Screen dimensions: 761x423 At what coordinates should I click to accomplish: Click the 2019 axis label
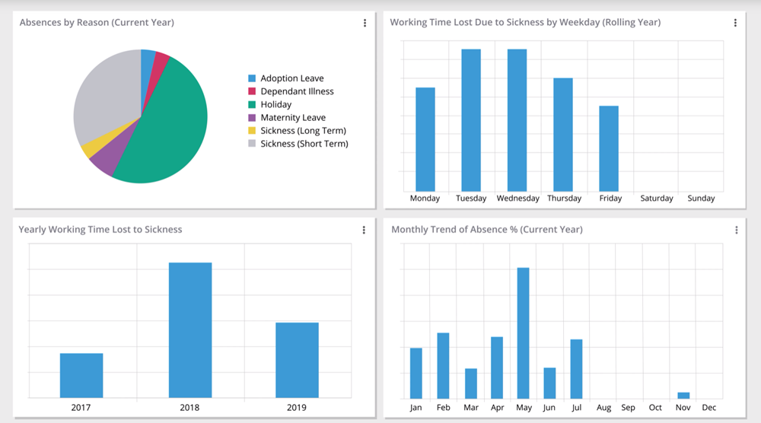tap(297, 408)
